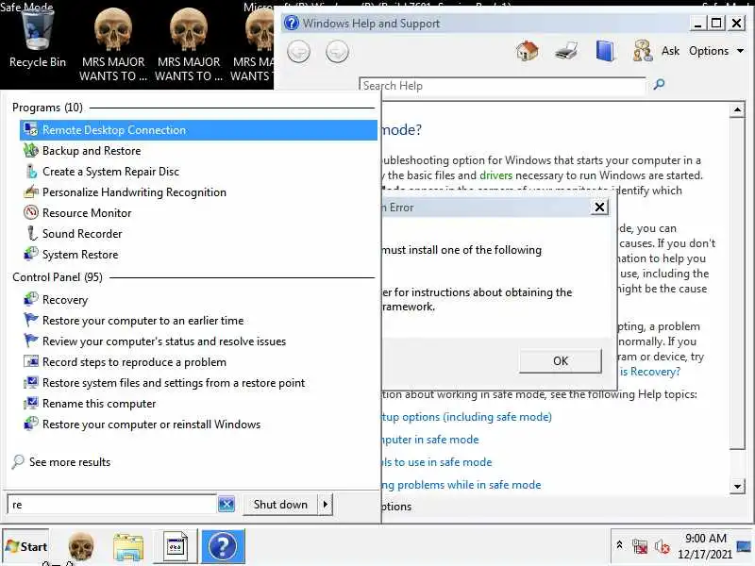Open the Options dropdown in Help
The height and width of the screenshot is (566, 755).
(x=716, y=51)
